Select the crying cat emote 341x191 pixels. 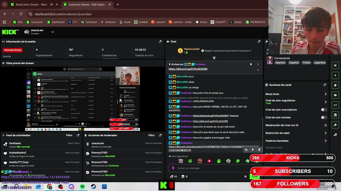tap(181, 161)
